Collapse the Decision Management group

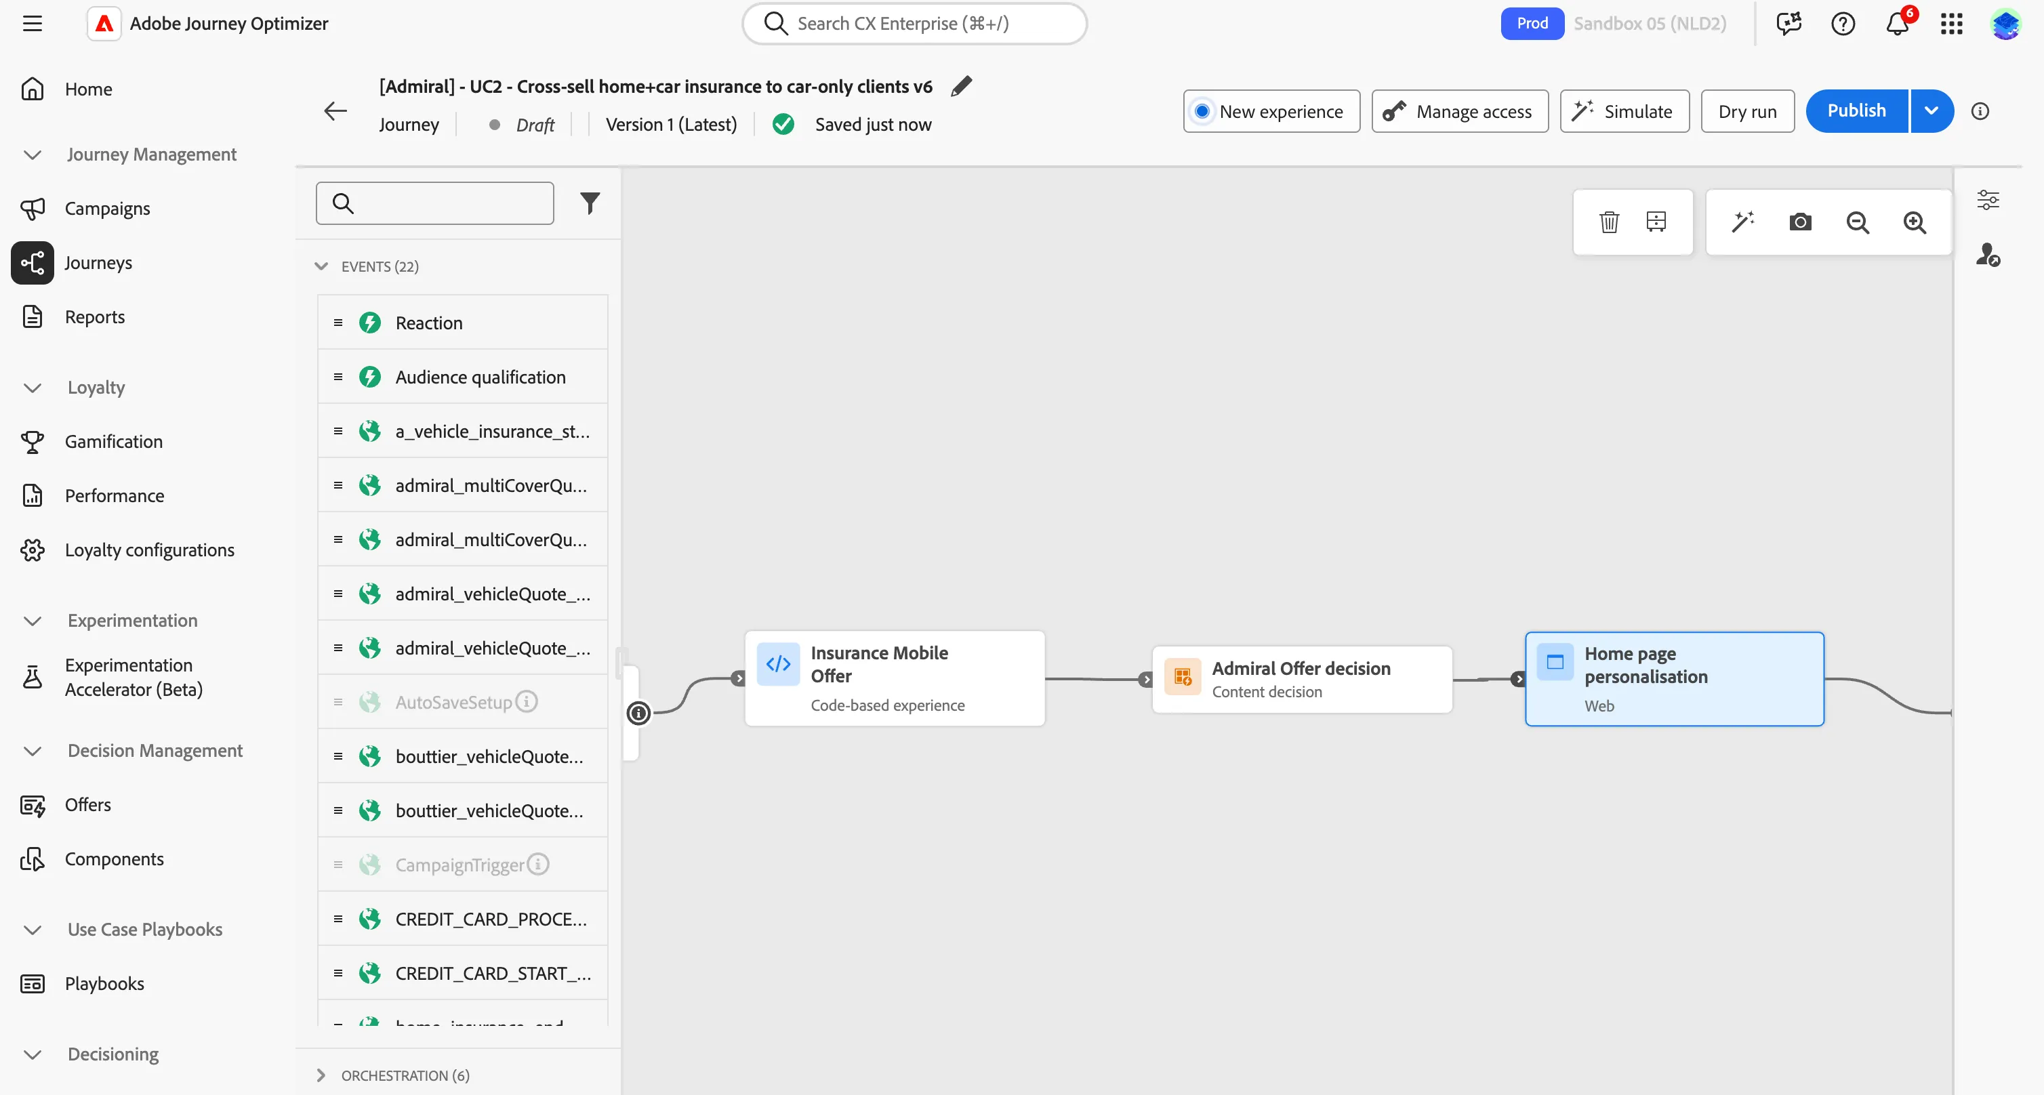[x=33, y=751]
